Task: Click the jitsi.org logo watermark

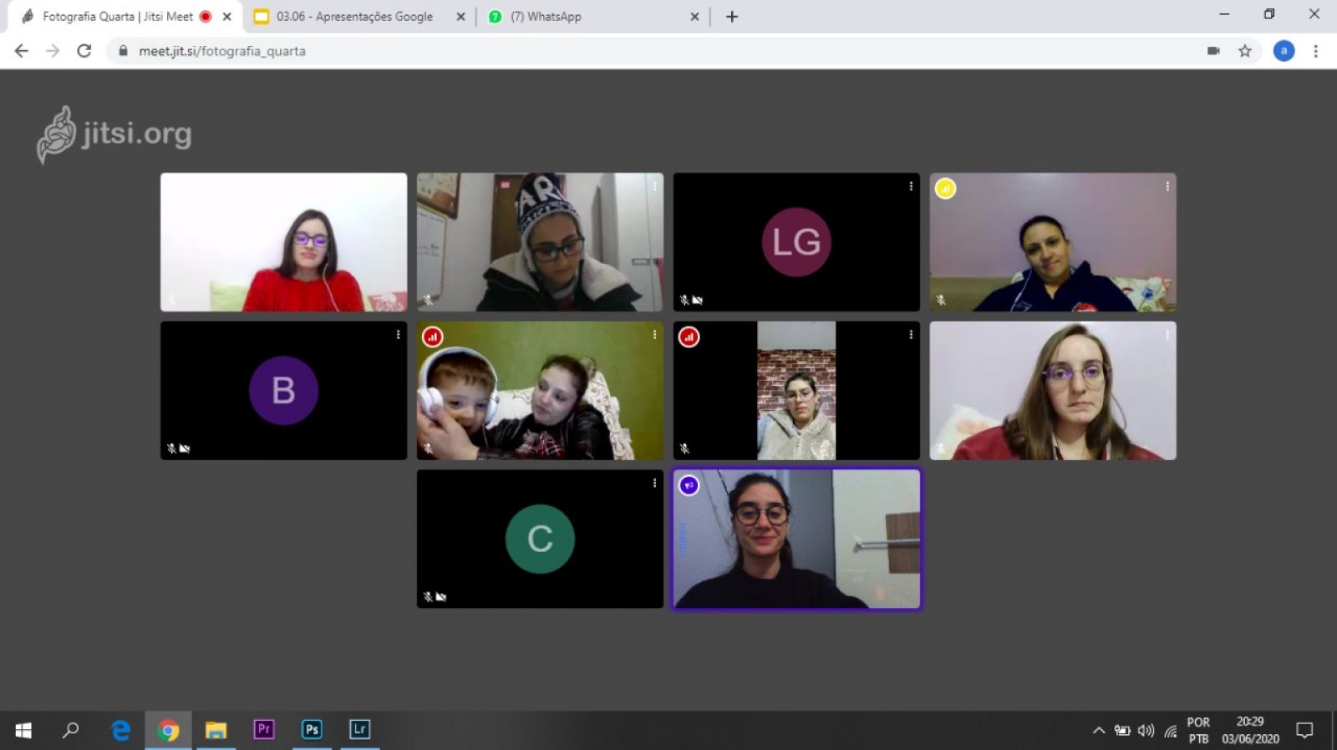Action: [x=114, y=134]
